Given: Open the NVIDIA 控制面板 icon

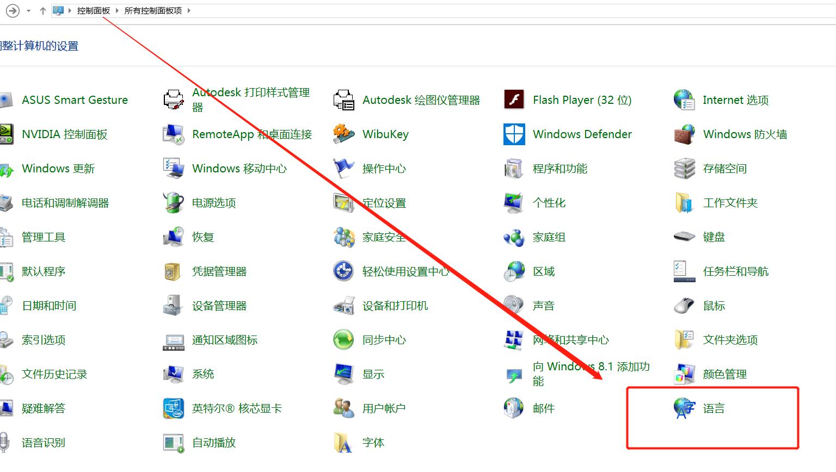Looking at the screenshot, I should pos(7,134).
